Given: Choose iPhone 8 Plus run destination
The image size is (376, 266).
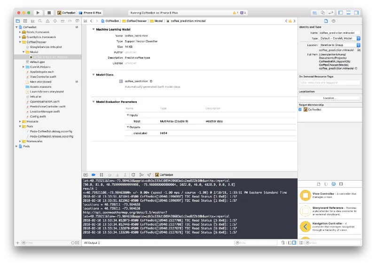Looking at the screenshot, I should [x=90, y=13].
